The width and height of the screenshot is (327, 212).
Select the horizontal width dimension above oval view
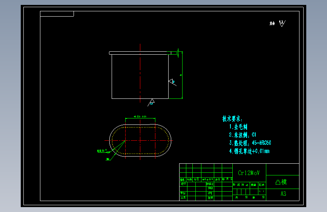point(140,117)
